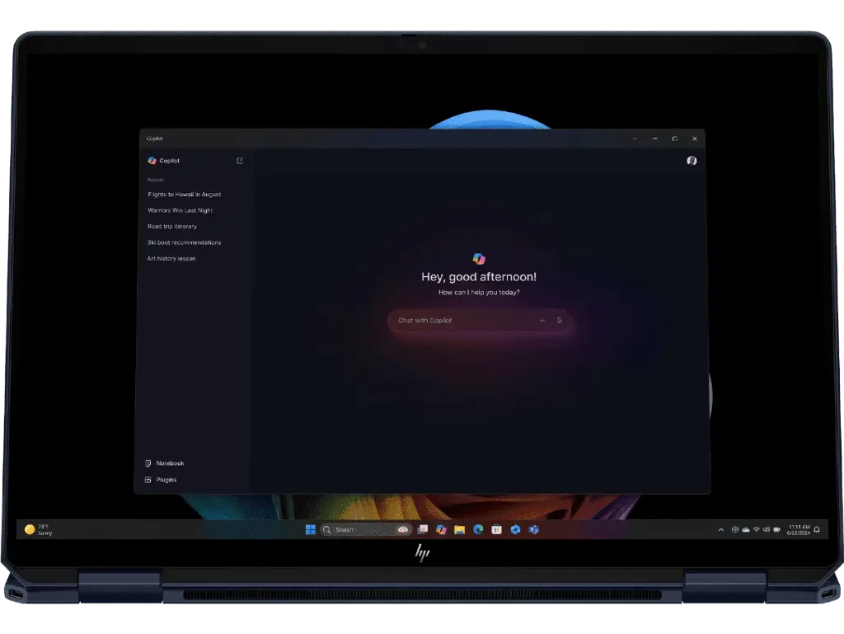The width and height of the screenshot is (844, 634).
Task: Click the green security tray icon
Action: click(x=734, y=529)
